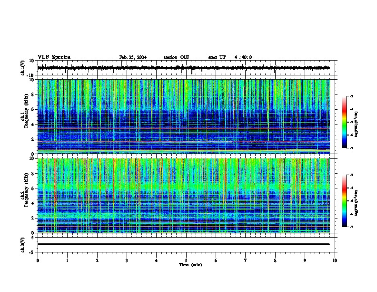Click the time axis tick label "0"
The height and width of the screenshot is (292, 377).
click(x=38, y=260)
